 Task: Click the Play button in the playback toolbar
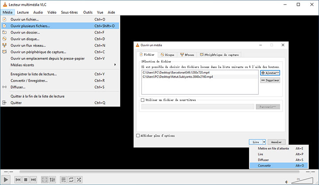tap(6, 180)
